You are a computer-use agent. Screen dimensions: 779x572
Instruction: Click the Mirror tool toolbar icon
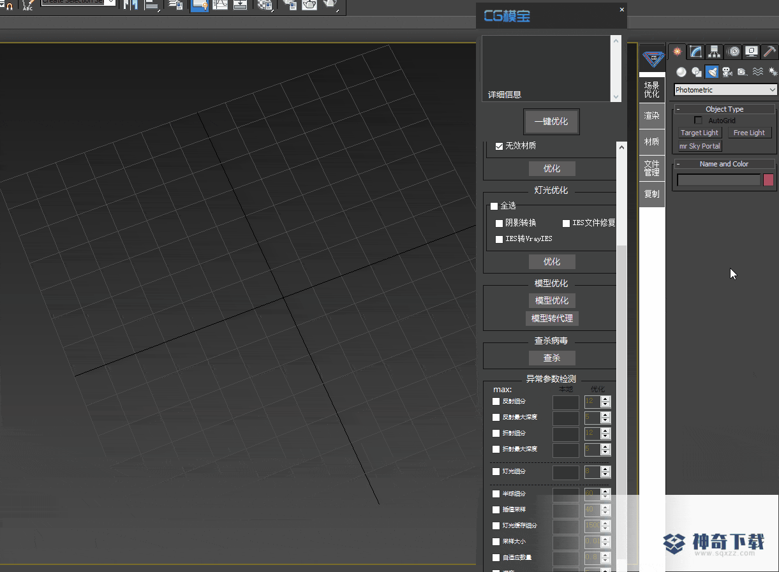coord(130,5)
